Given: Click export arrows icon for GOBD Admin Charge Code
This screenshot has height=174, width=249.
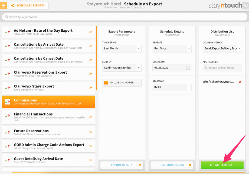Looking at the screenshot, I should pyautogui.click(x=8, y=146).
